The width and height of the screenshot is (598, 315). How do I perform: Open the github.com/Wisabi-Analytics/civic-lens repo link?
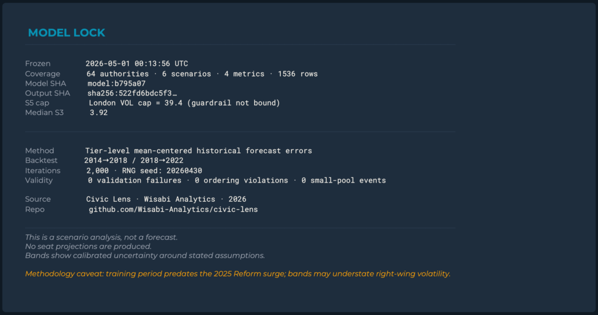pyautogui.click(x=173, y=209)
